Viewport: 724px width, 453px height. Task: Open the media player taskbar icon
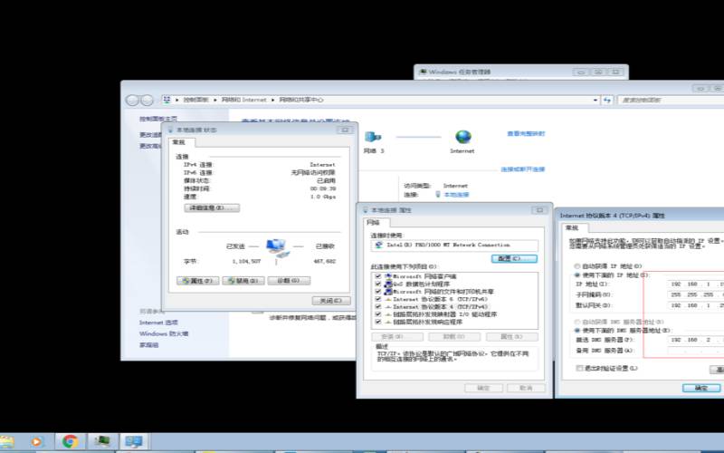pyautogui.click(x=36, y=441)
